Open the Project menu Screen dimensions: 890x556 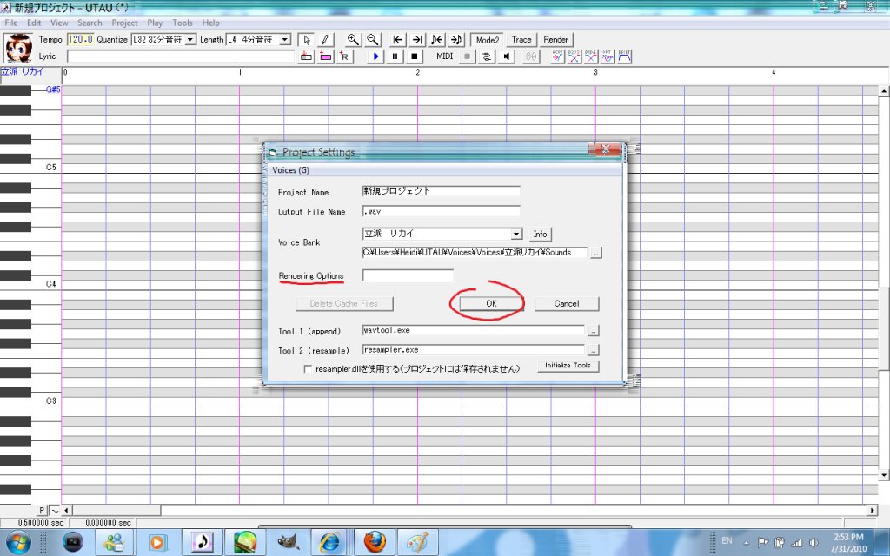(124, 23)
